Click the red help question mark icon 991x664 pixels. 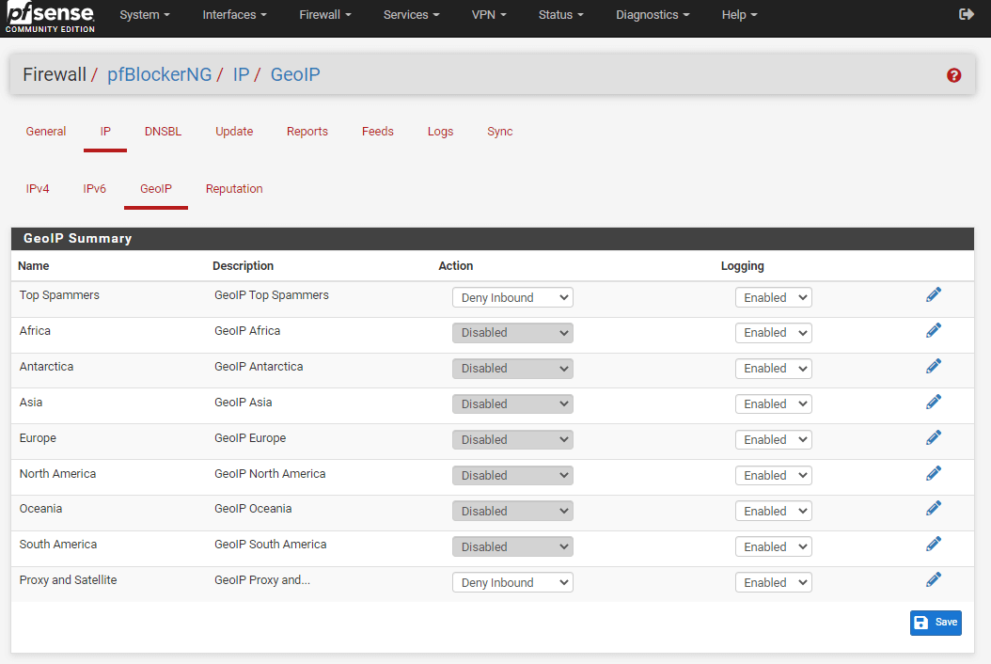pyautogui.click(x=953, y=75)
